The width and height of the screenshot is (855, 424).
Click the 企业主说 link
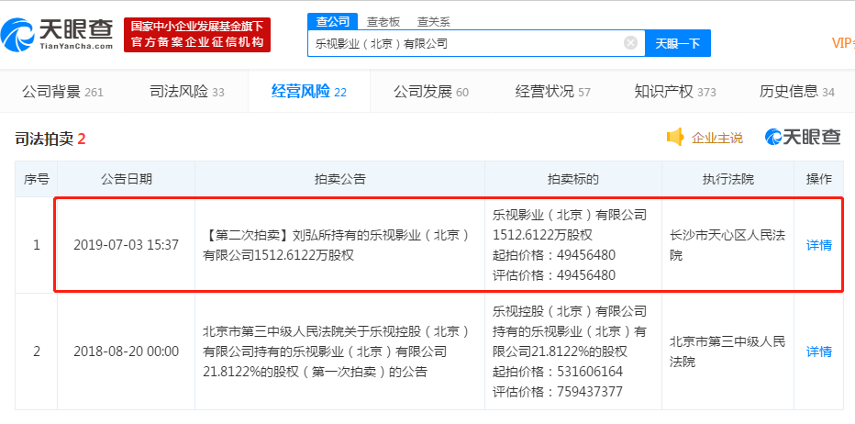pos(717,138)
